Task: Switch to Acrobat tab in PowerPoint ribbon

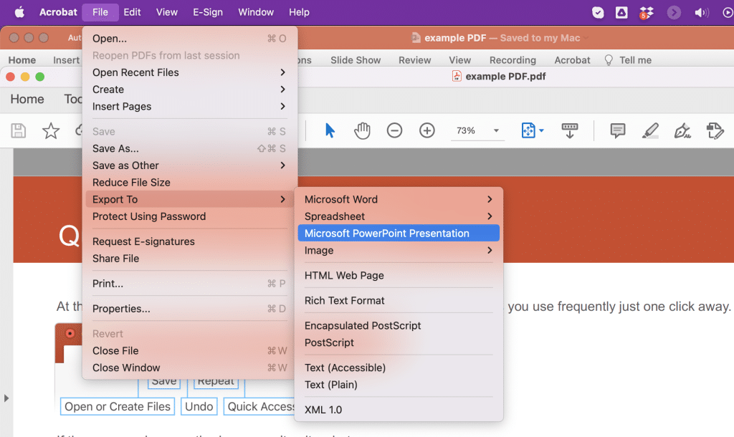Action: pos(572,60)
